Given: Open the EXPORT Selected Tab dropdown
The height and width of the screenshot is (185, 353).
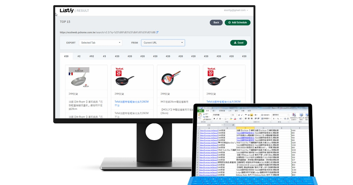Looking at the screenshot, I should point(101,43).
